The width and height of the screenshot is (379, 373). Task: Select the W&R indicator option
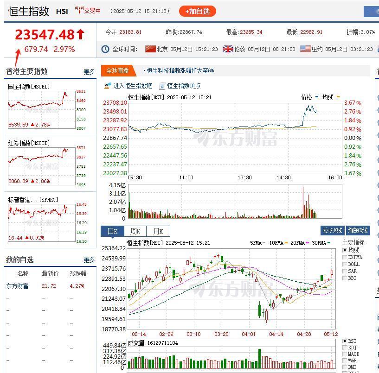coord(345,360)
